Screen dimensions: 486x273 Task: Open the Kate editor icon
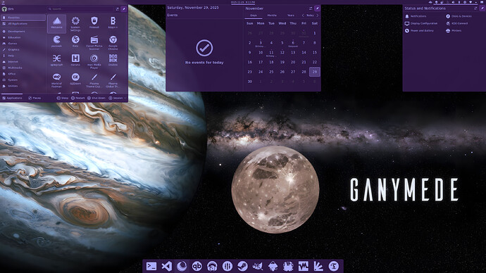pos(75,42)
